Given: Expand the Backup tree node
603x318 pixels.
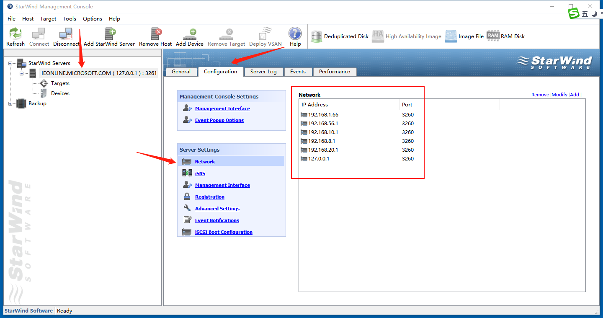Looking at the screenshot, I should pyautogui.click(x=10, y=103).
